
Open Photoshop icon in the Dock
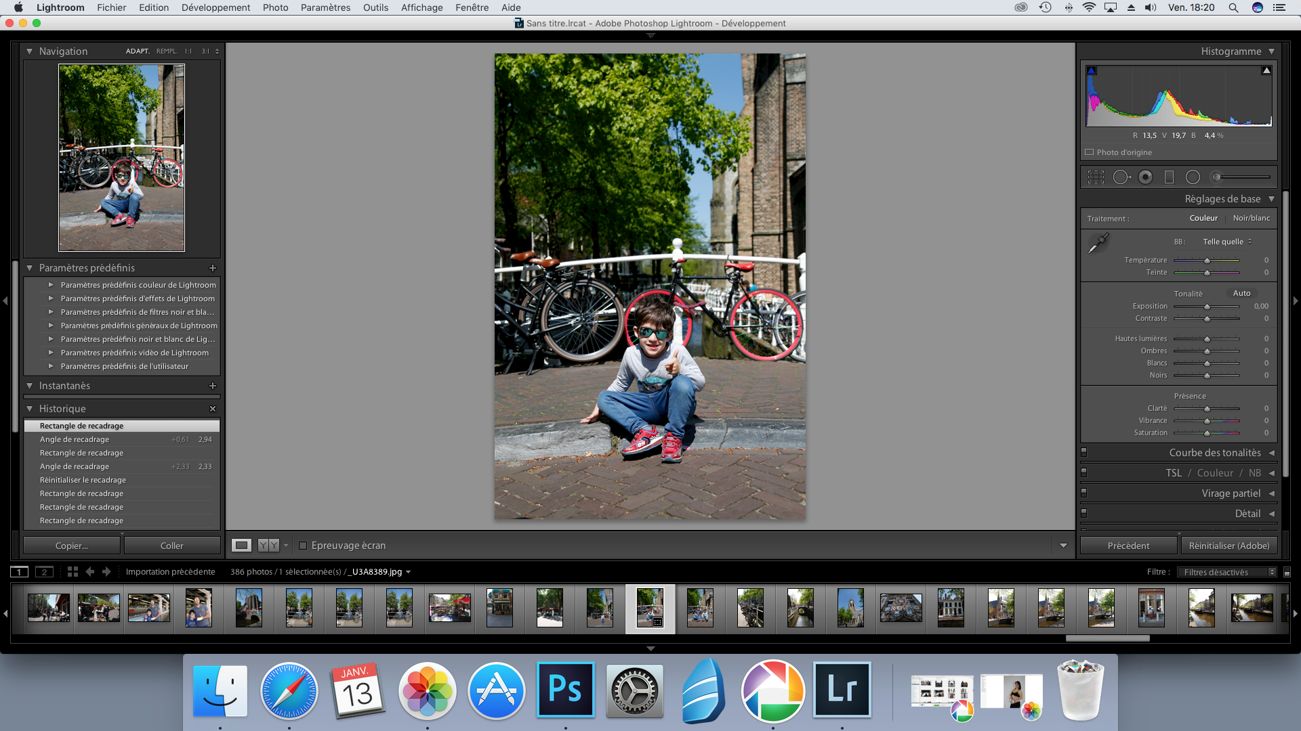565,690
